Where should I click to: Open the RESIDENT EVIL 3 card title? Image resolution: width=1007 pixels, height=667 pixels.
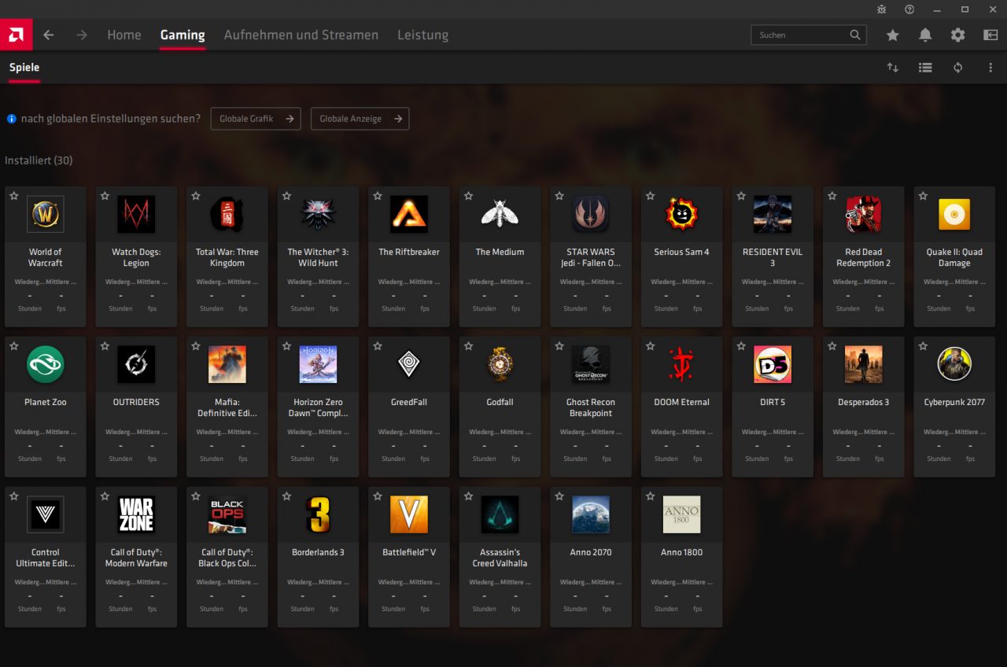pyautogui.click(x=773, y=257)
